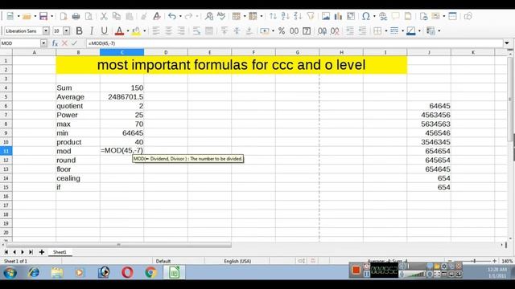Open border style dropdown arrow

pyautogui.click(x=402, y=31)
